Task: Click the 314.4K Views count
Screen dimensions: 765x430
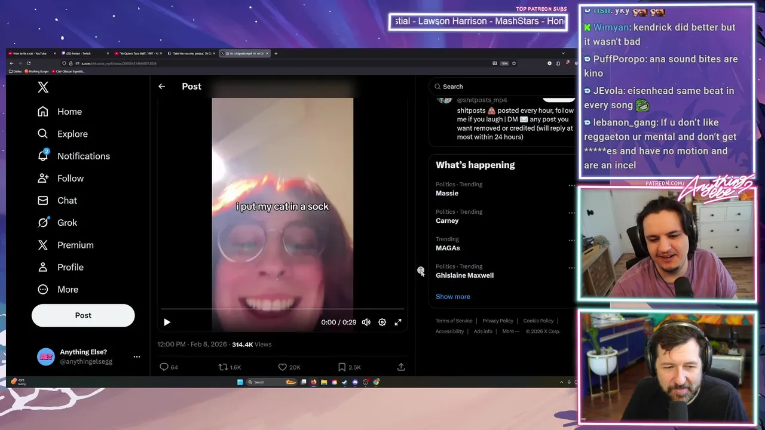Action: point(252,345)
